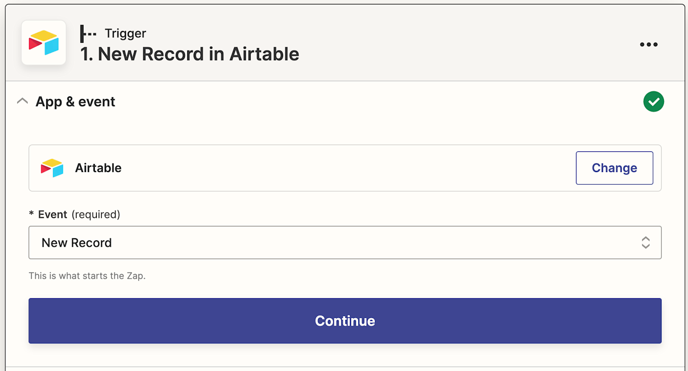Click the App & event section heading
This screenshot has height=371, width=688.
(75, 102)
